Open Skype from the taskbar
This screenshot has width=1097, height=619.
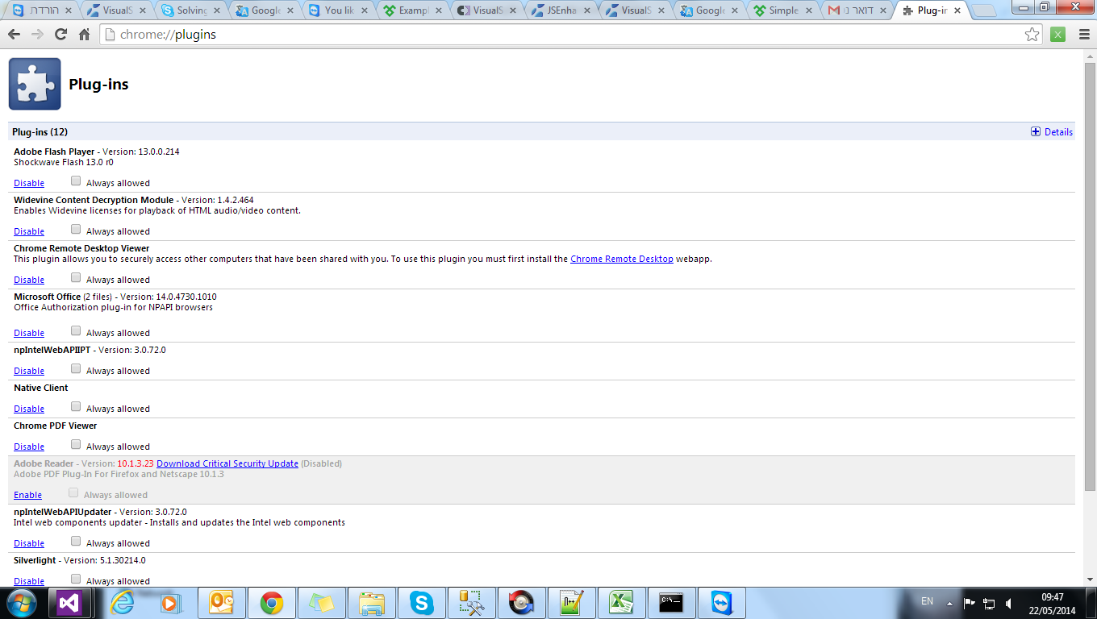[x=421, y=603]
